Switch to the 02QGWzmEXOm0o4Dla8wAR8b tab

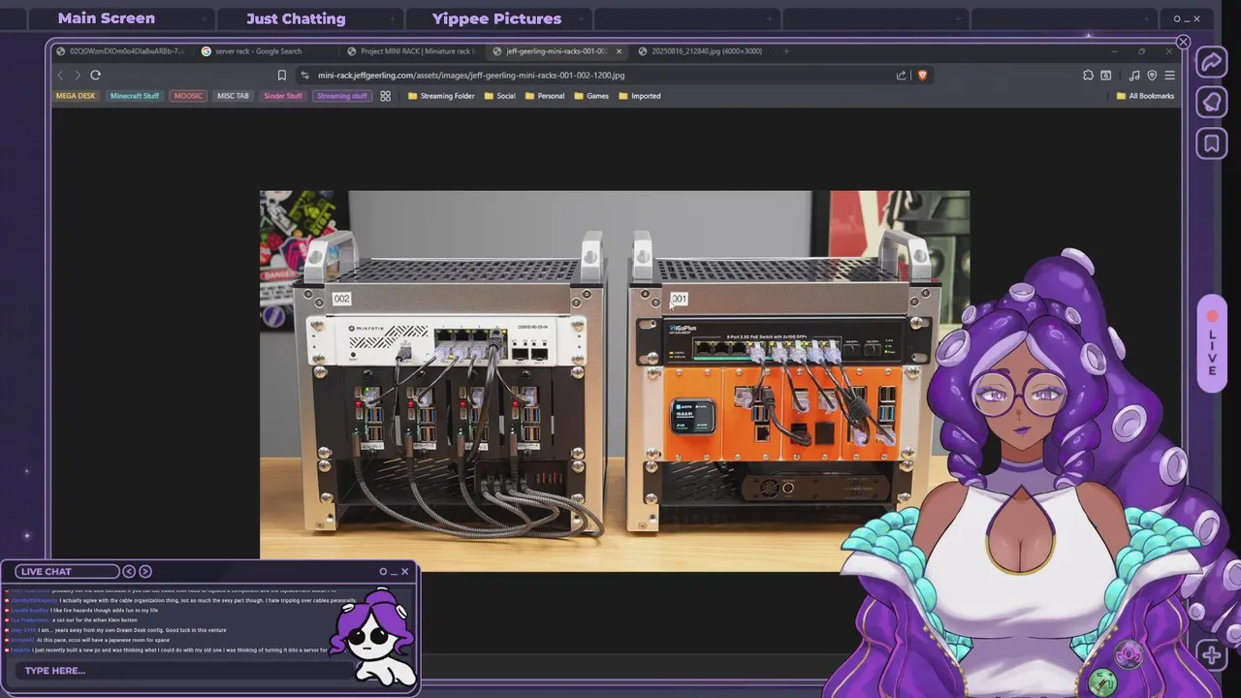(120, 51)
